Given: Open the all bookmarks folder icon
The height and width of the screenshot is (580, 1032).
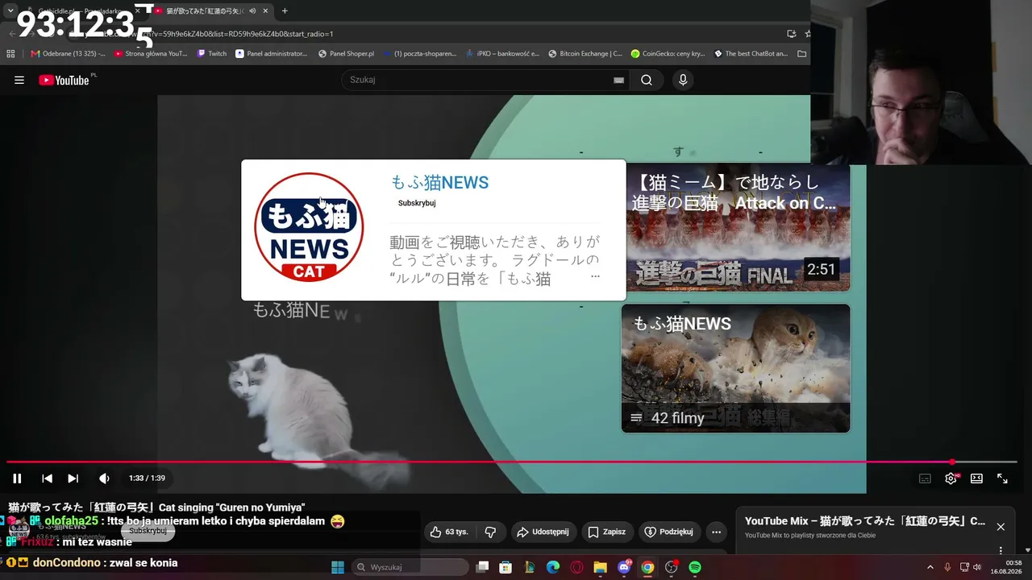Looking at the screenshot, I should pos(801,54).
